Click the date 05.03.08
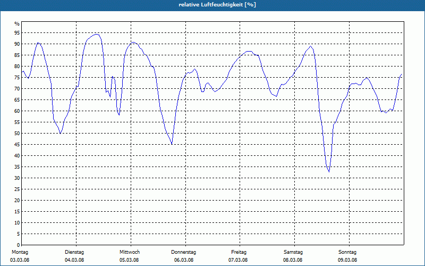 click(x=129, y=260)
